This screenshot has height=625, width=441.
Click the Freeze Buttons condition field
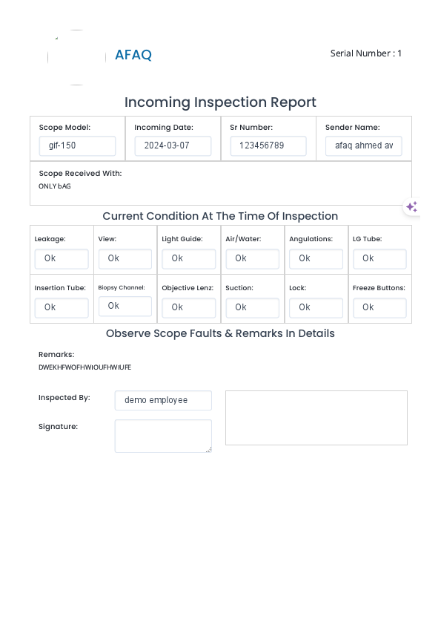pos(379,307)
